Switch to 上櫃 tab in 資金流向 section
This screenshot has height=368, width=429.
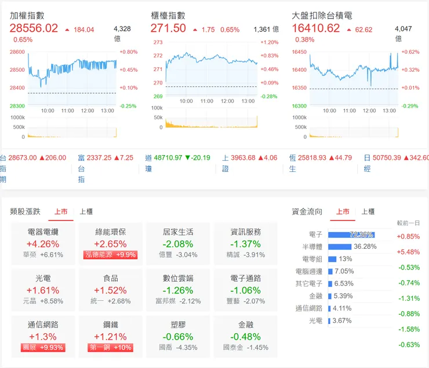click(368, 212)
